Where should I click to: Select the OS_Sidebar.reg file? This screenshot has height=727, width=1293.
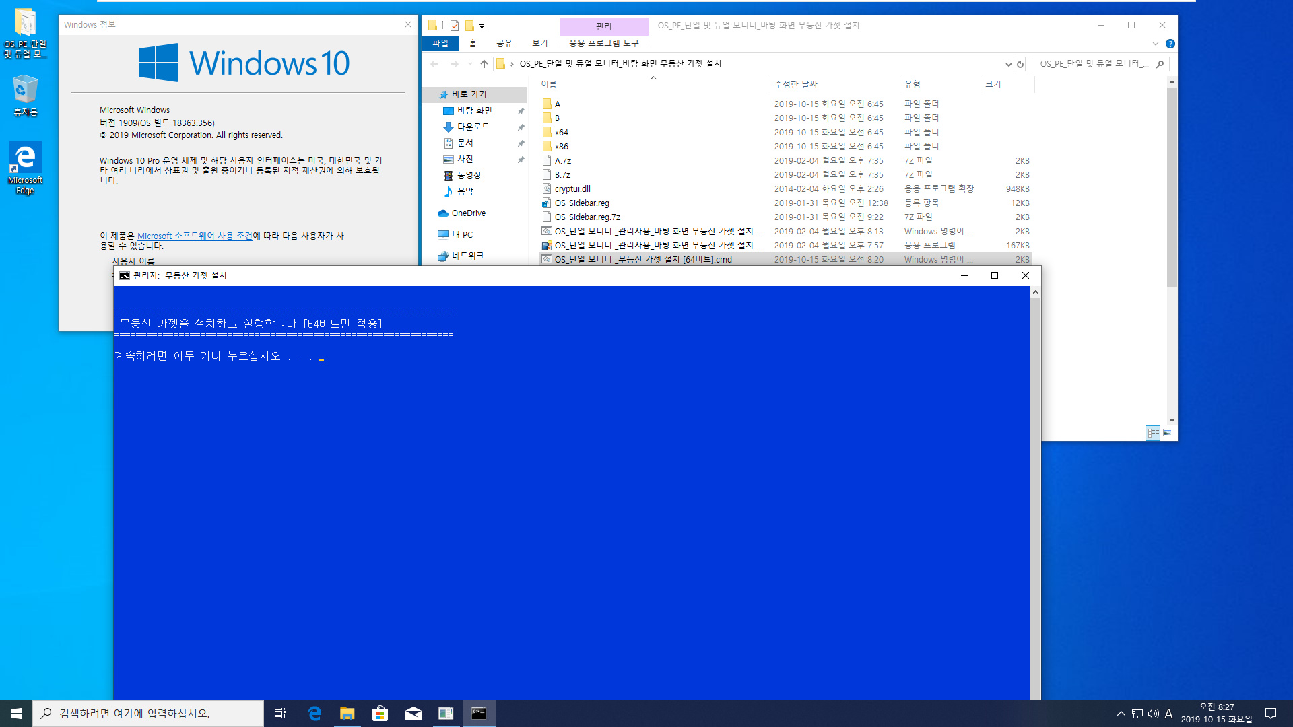point(785,203)
